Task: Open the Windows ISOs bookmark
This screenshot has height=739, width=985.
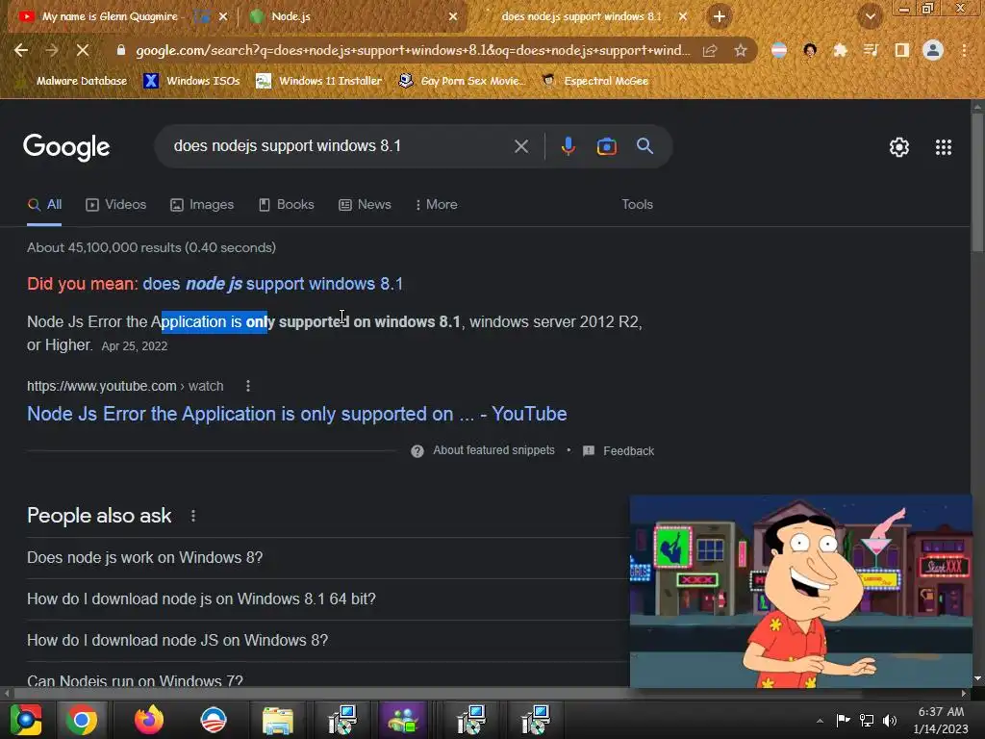Action: click(191, 81)
